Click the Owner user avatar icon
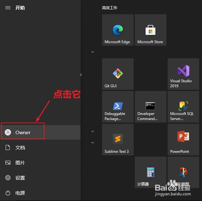The height and width of the screenshot is (201, 202). pyautogui.click(x=8, y=132)
